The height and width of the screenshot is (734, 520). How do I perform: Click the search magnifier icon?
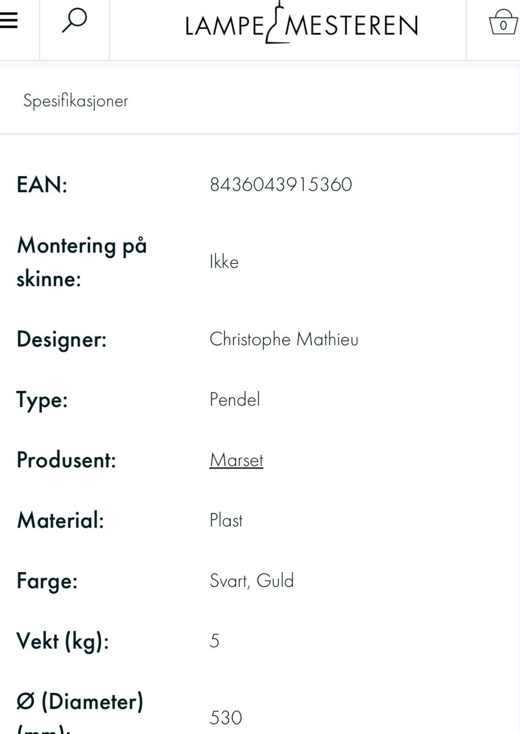tap(74, 21)
